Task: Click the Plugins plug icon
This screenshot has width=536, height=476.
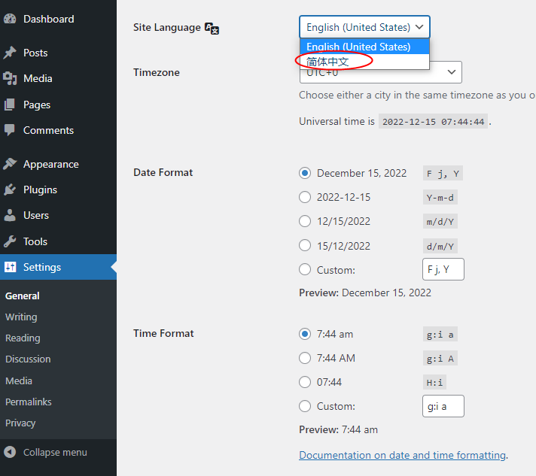Action: [x=10, y=189]
